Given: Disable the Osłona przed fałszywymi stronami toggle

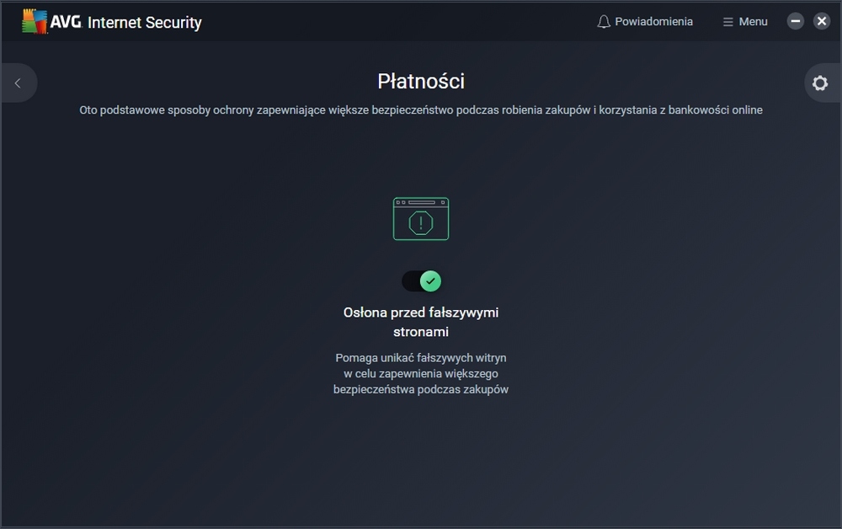Looking at the screenshot, I should (421, 281).
